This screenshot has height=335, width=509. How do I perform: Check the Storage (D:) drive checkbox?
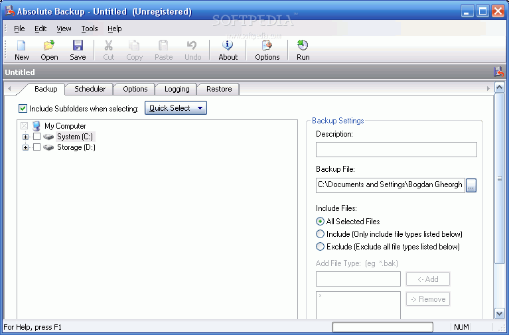pyautogui.click(x=37, y=147)
